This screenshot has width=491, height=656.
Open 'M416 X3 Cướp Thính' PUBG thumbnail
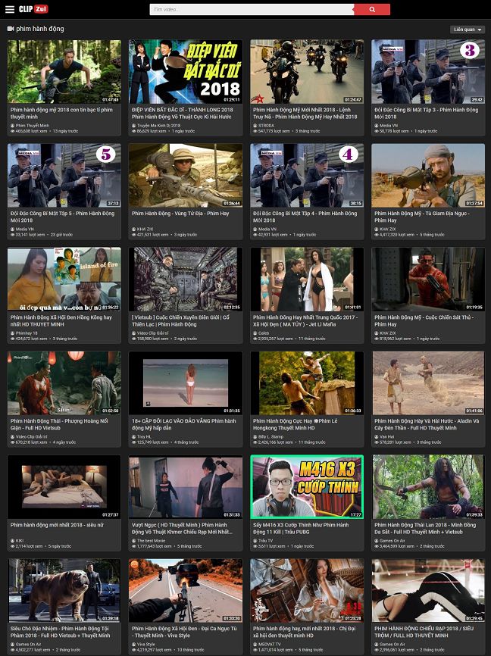point(307,487)
